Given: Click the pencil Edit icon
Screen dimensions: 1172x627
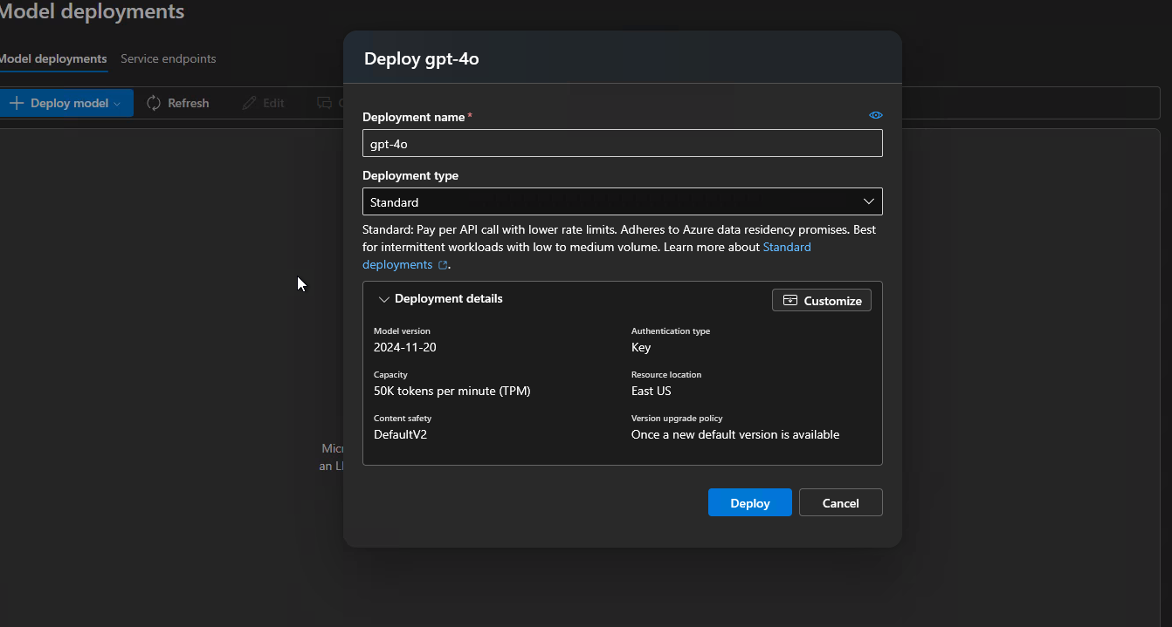Looking at the screenshot, I should pos(249,103).
